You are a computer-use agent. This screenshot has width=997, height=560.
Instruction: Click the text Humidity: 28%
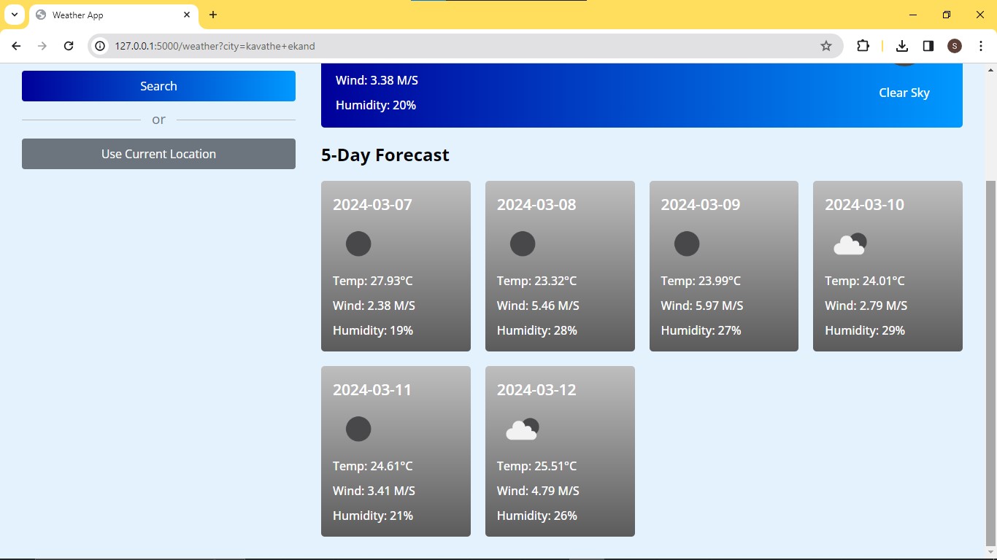coord(537,330)
